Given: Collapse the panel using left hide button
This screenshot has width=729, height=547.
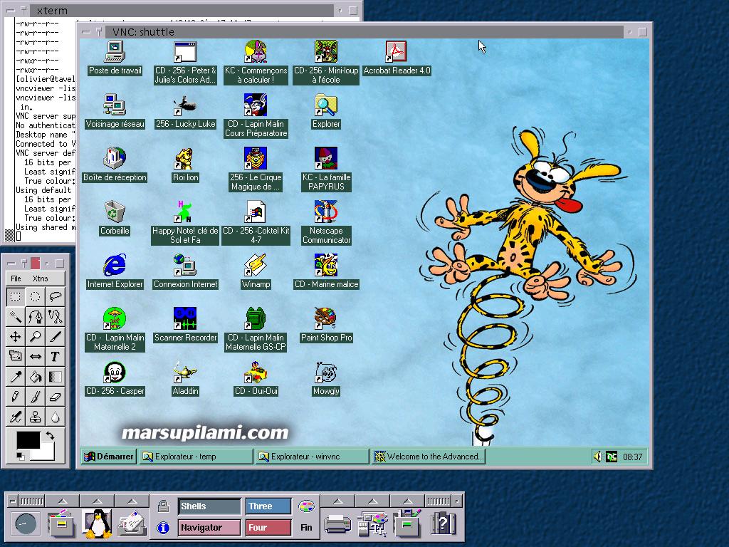Looking at the screenshot, I should coord(13,501).
